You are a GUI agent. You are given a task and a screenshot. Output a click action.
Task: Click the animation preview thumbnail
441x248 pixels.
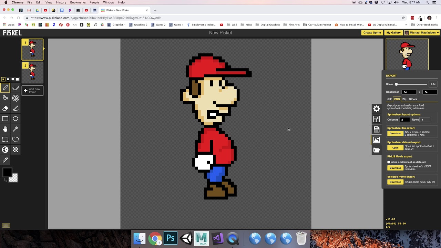407,54
